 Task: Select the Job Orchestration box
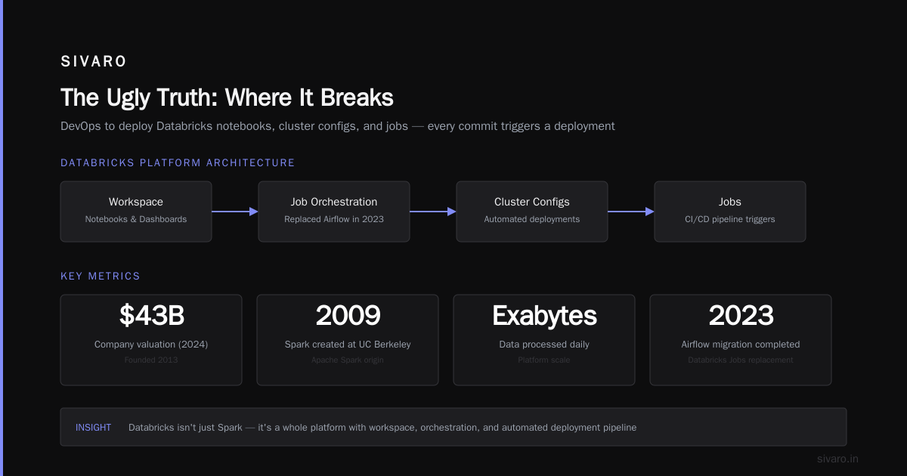(334, 212)
